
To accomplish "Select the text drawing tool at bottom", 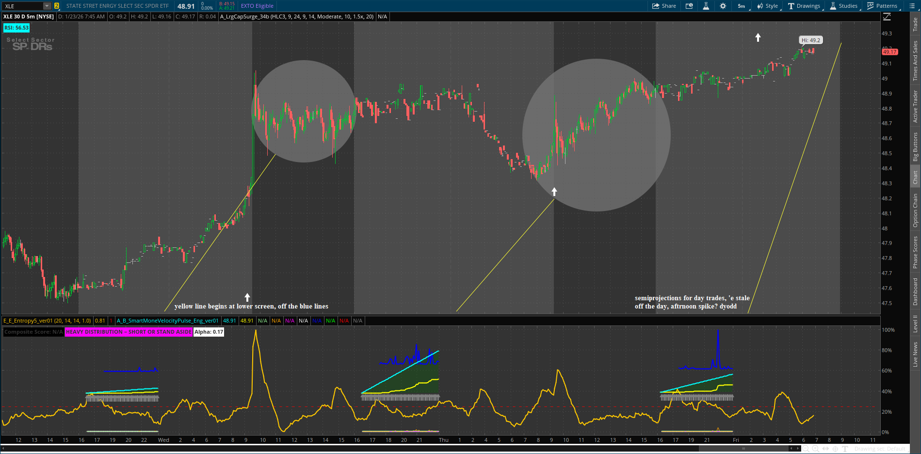I will (845, 449).
